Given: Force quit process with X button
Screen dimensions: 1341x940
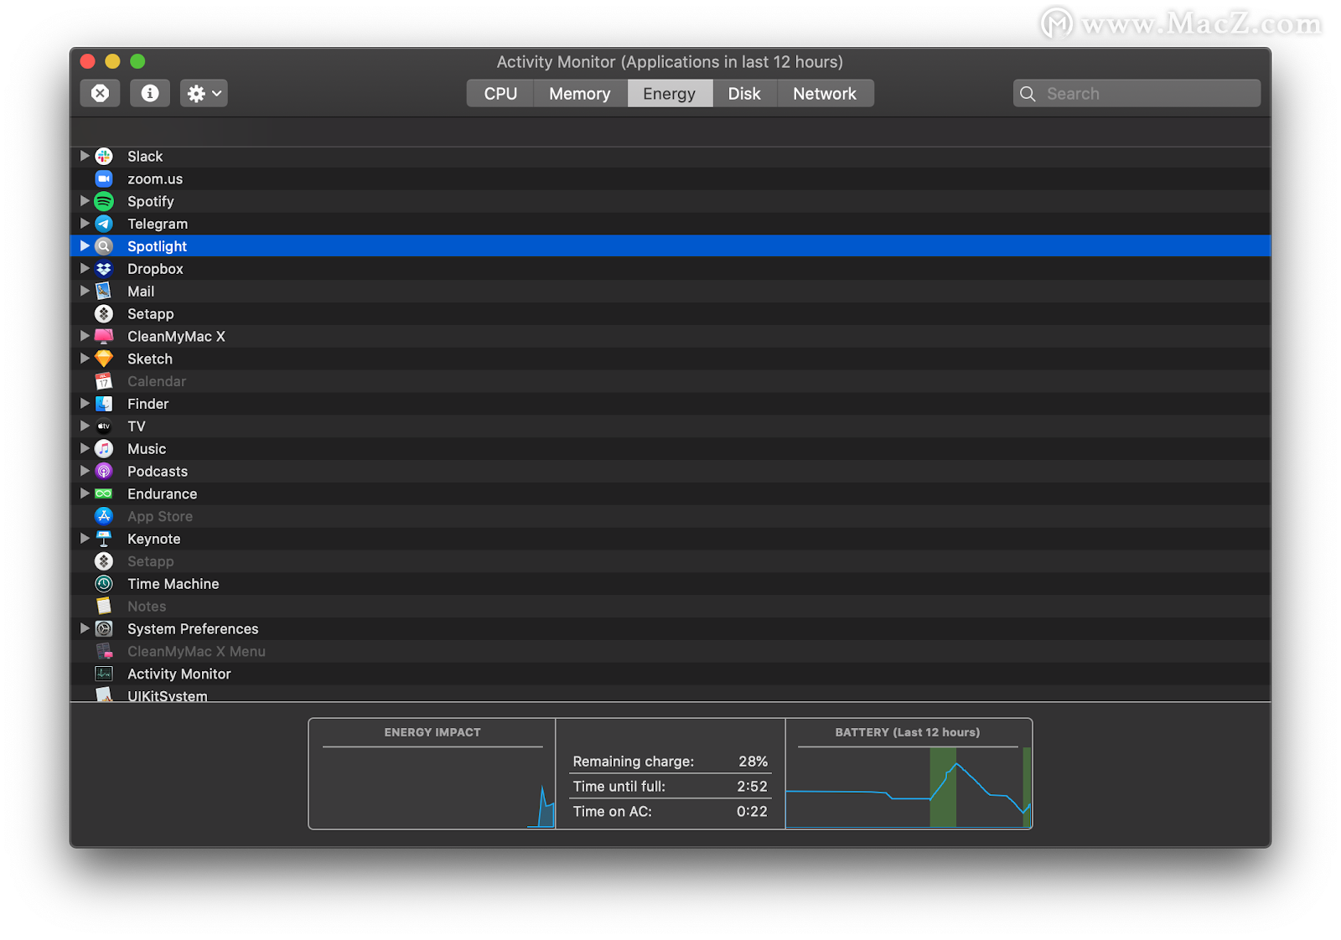Looking at the screenshot, I should [100, 93].
